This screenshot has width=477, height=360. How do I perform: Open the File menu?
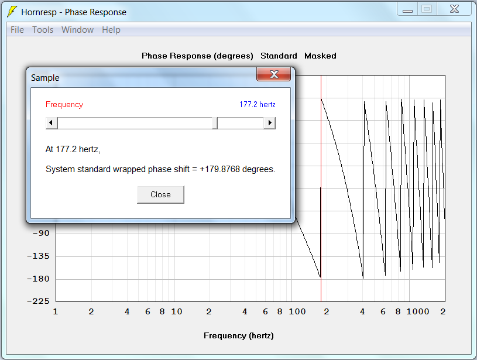point(17,30)
